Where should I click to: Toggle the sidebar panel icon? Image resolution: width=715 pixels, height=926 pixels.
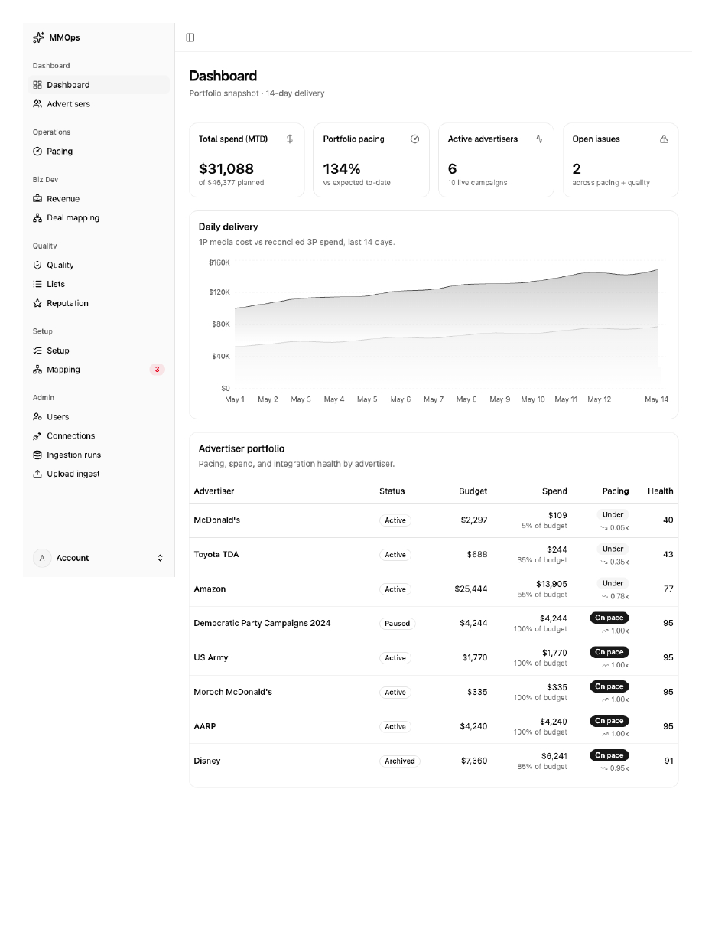click(190, 37)
